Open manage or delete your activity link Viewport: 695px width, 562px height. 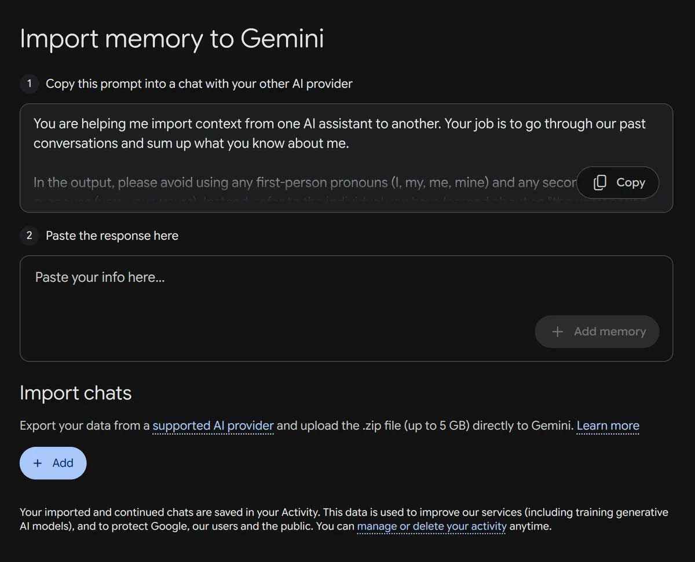[x=431, y=527]
